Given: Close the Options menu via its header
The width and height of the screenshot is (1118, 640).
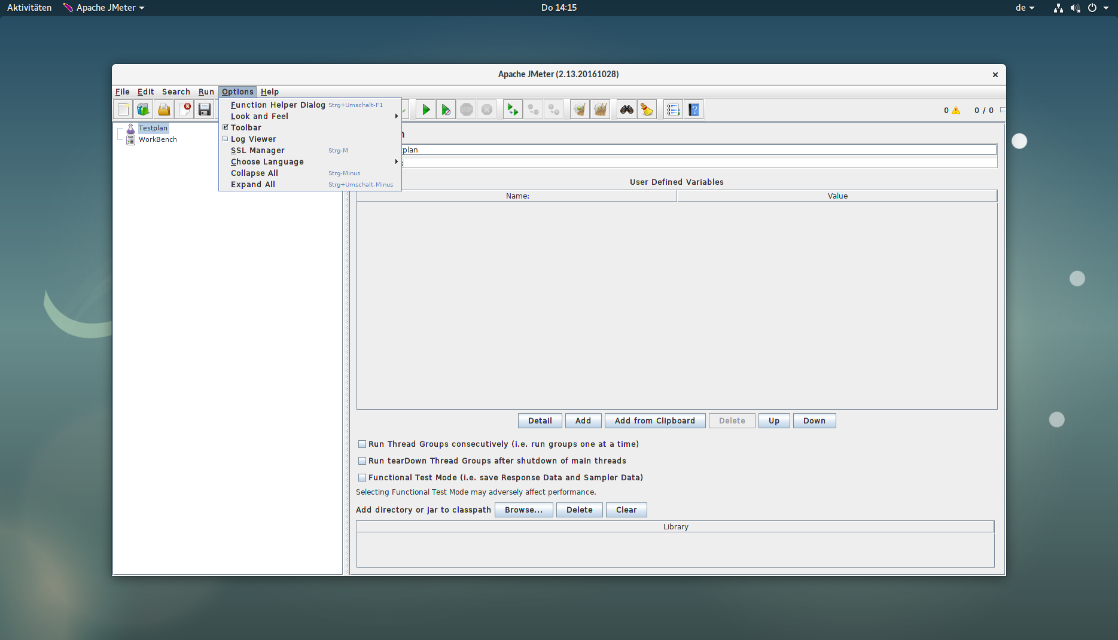Looking at the screenshot, I should pos(237,92).
